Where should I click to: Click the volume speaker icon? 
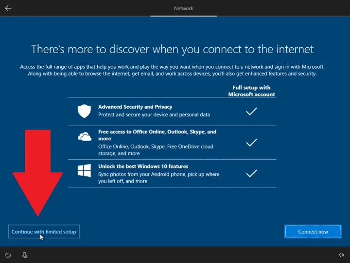click(x=341, y=255)
